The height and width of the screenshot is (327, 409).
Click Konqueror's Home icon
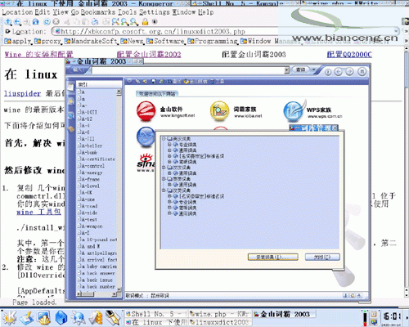coord(36,21)
